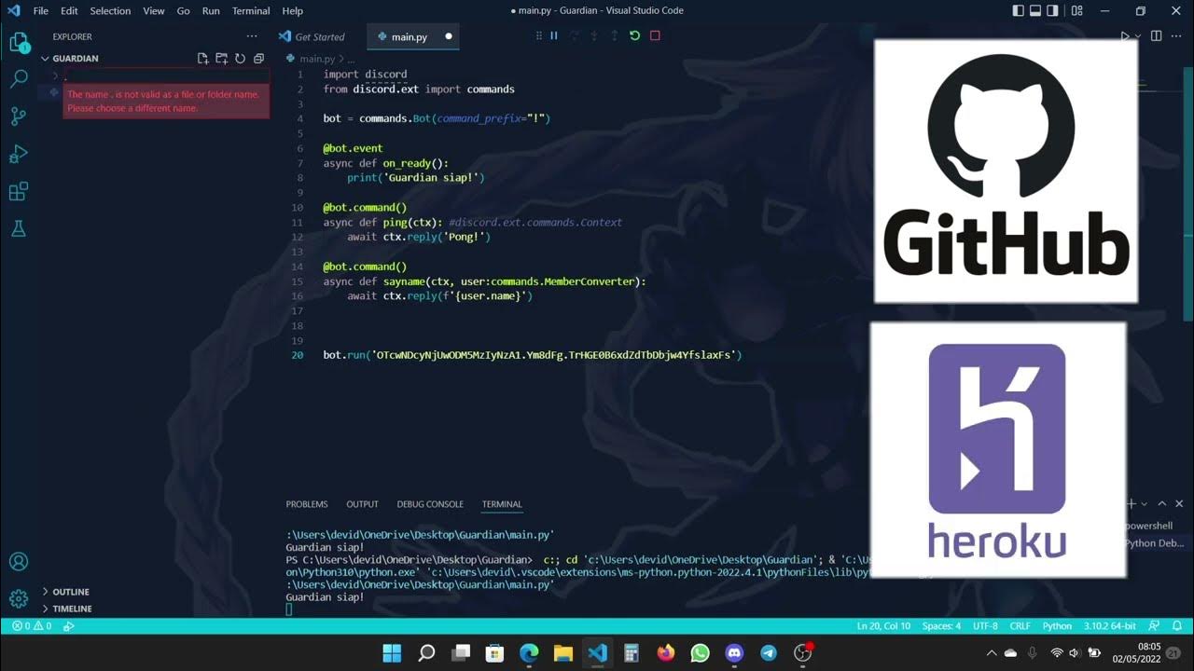Click main.py in the breadcrumb
This screenshot has height=671, width=1194.
317,59
